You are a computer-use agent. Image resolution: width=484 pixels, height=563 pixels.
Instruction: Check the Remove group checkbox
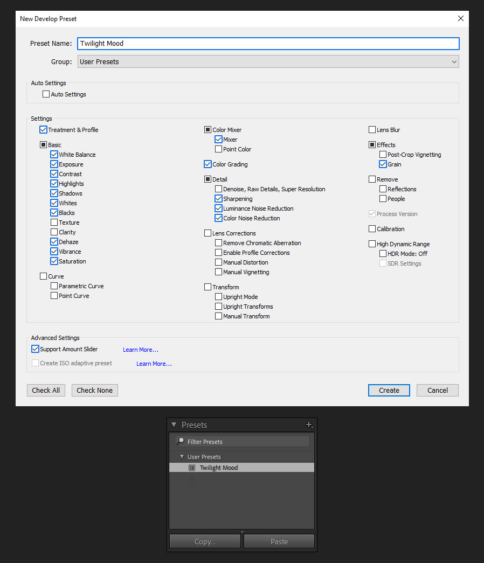[372, 179]
